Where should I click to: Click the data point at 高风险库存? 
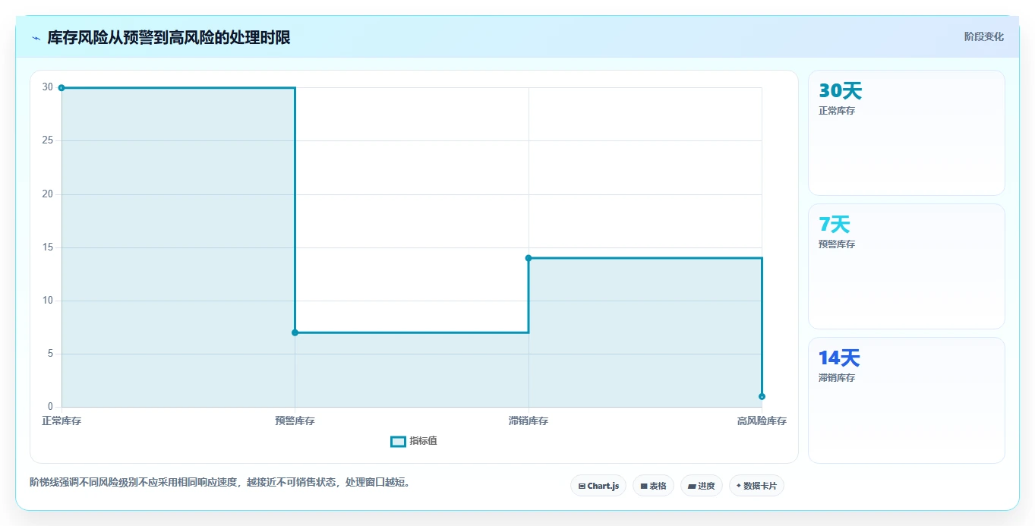click(762, 396)
